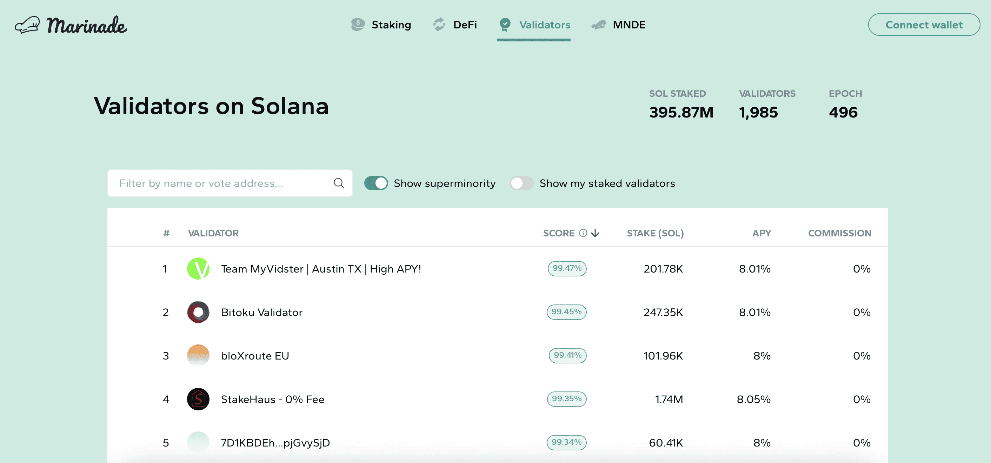Disable Show superminority toggle

(376, 183)
